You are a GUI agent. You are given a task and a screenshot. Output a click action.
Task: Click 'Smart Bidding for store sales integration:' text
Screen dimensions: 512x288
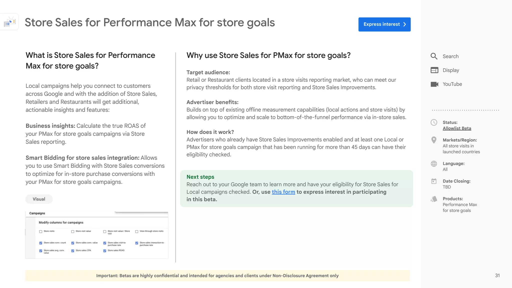(x=82, y=158)
